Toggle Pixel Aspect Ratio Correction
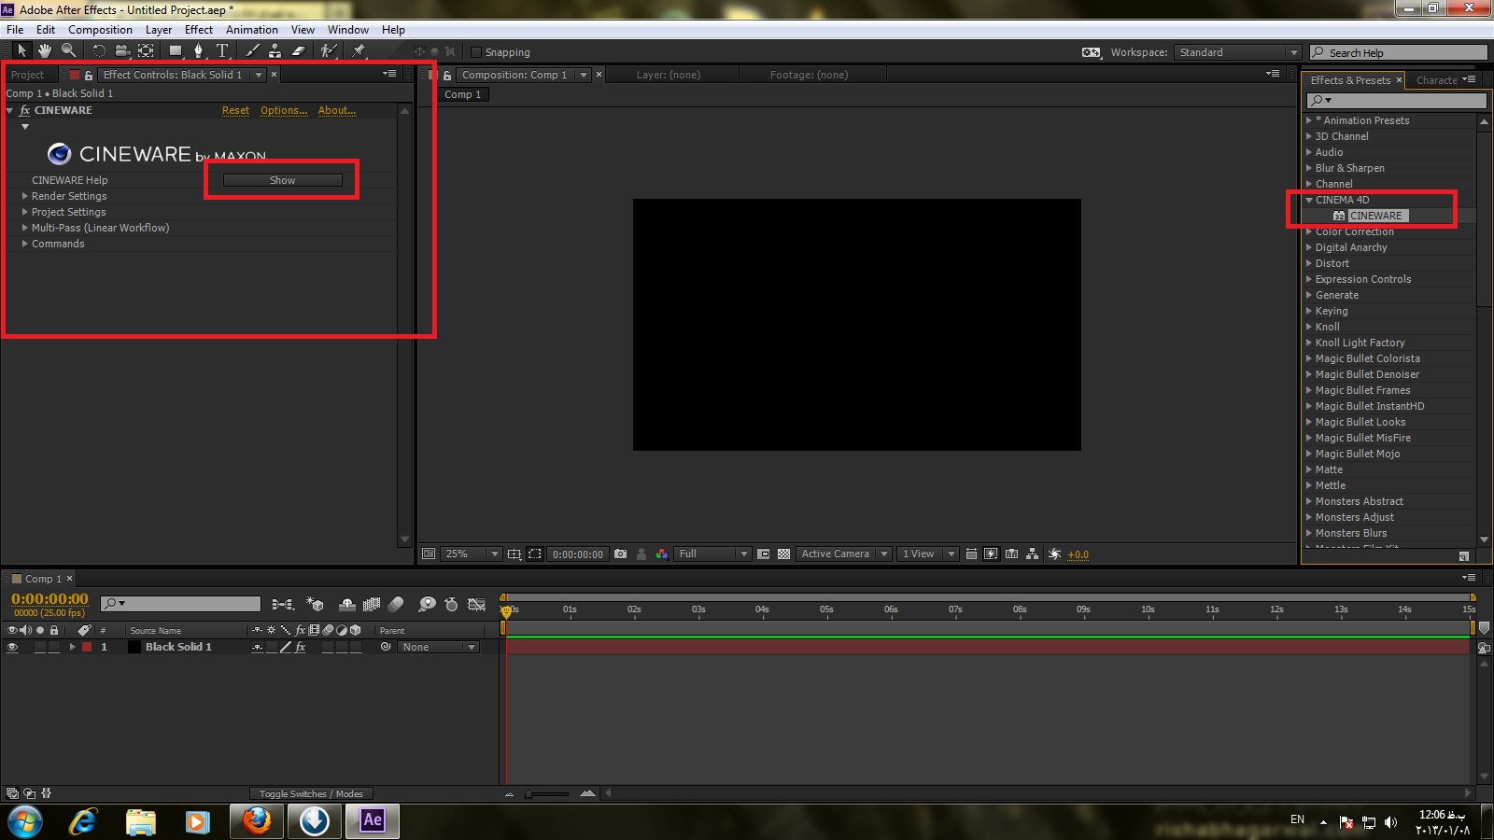This screenshot has height=840, width=1494. point(971,554)
